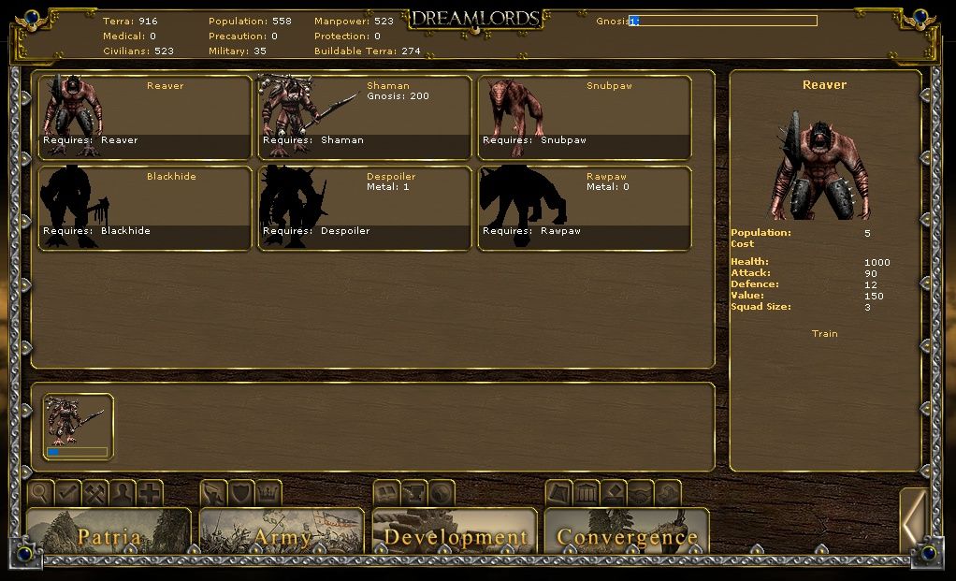Open the flag bearer icon above Army
Image resolution: width=956 pixels, height=581 pixels.
(x=213, y=493)
